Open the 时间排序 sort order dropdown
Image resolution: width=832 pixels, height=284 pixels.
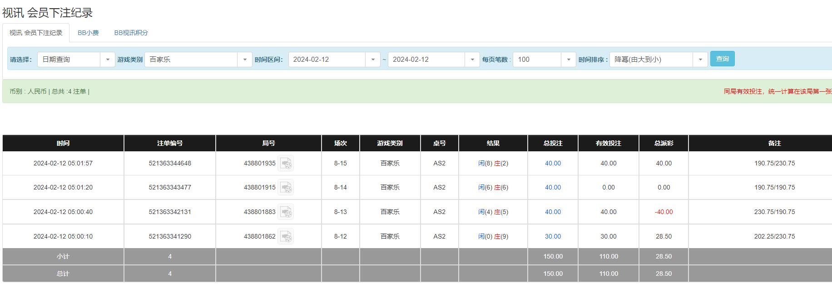coord(658,60)
